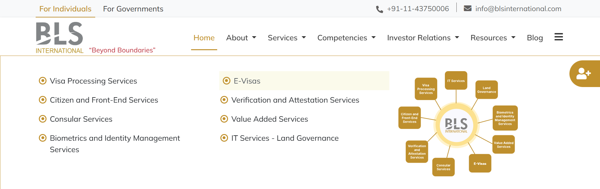Click the info@blsinternational.com email address
This screenshot has height=189, width=600.
click(518, 9)
